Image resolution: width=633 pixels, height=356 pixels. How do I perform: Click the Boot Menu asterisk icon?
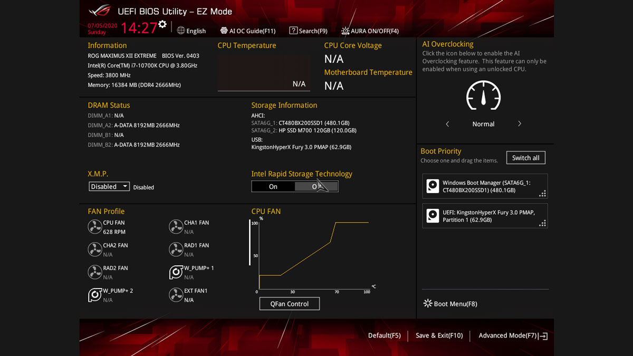[428, 303]
